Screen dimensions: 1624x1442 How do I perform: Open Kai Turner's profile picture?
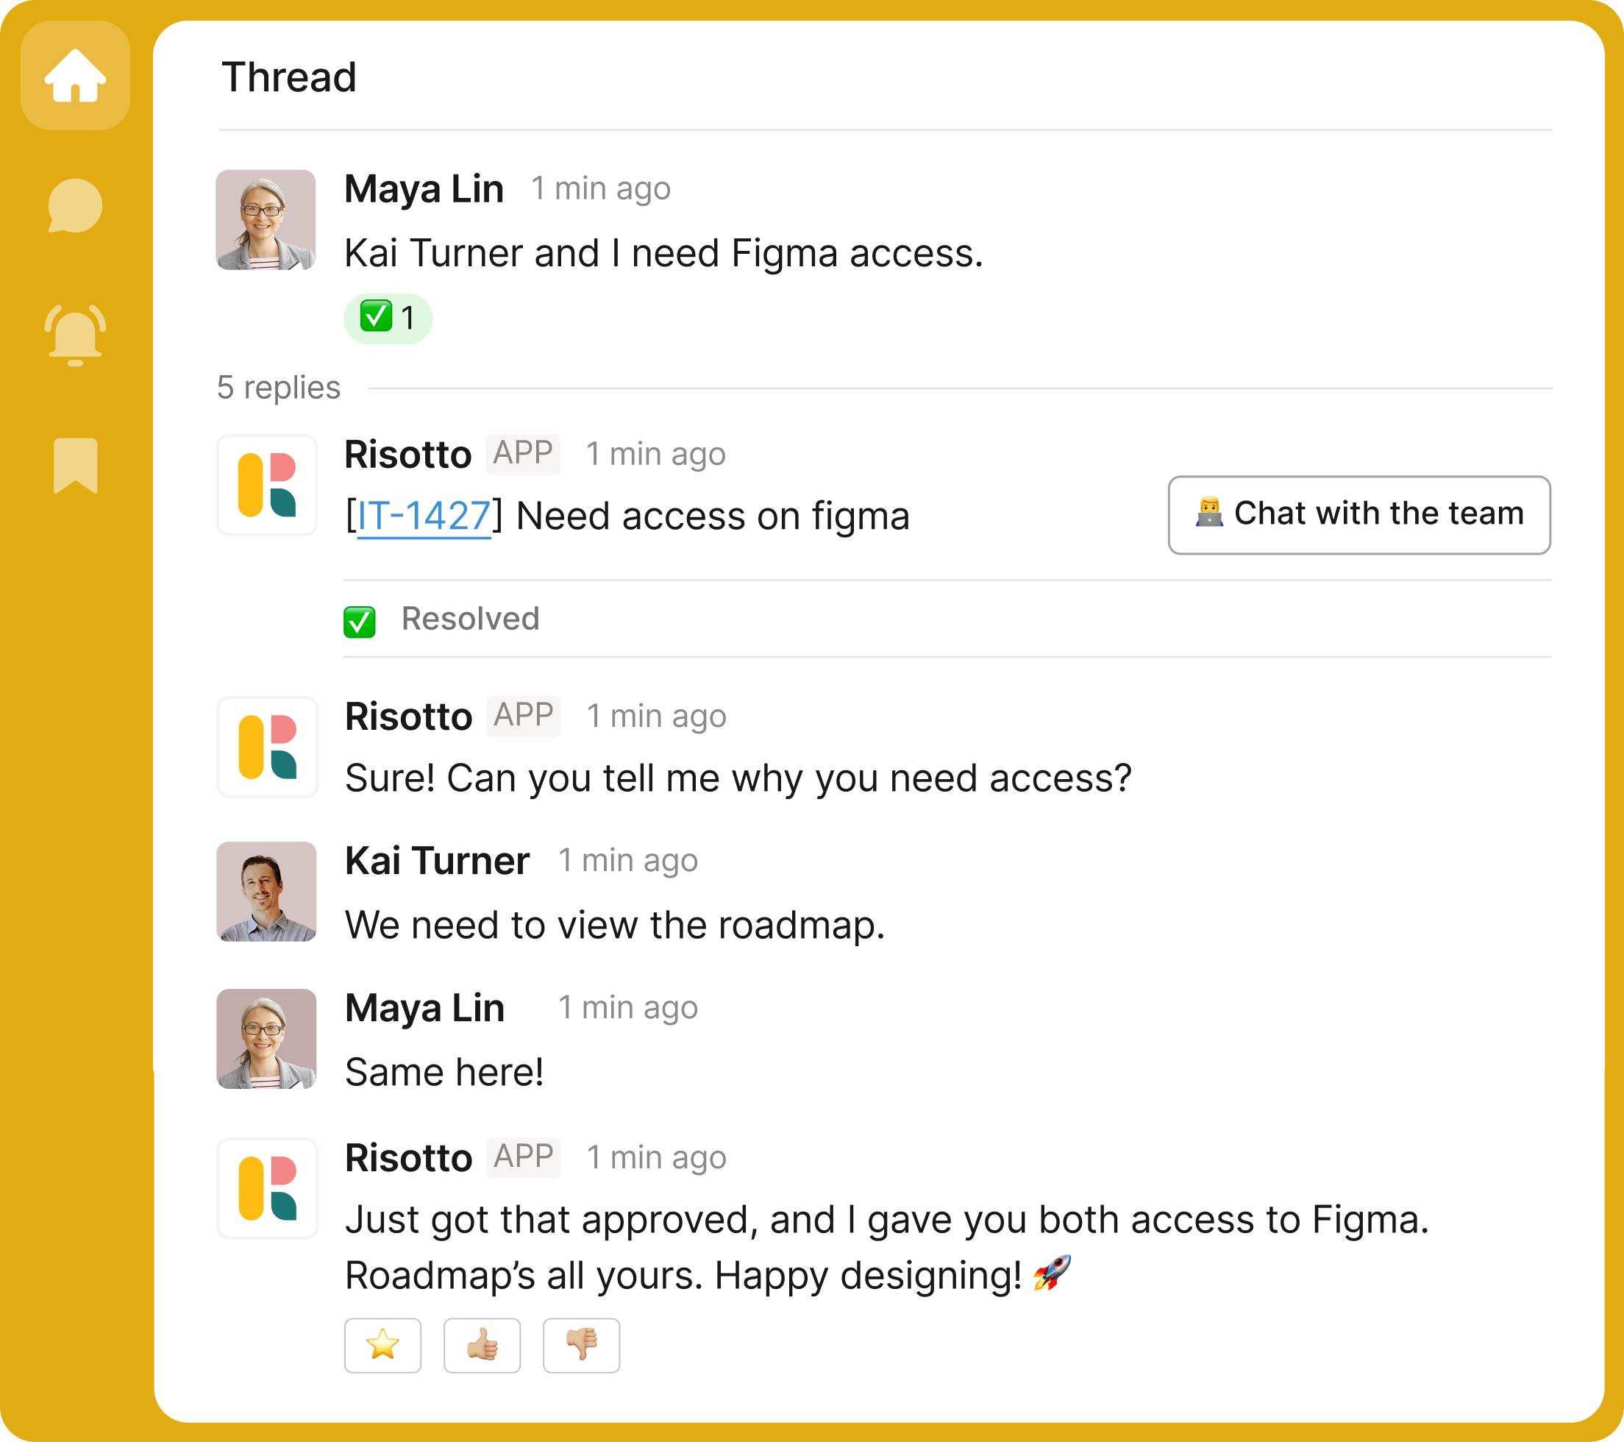click(267, 892)
